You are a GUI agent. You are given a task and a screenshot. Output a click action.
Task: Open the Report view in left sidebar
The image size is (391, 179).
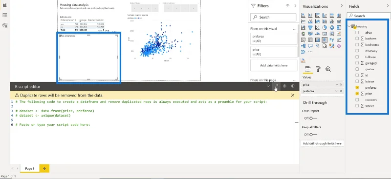(x=4, y=5)
